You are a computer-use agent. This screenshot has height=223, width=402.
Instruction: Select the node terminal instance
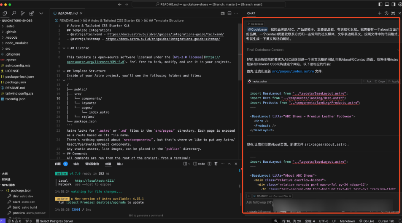tap(199, 164)
